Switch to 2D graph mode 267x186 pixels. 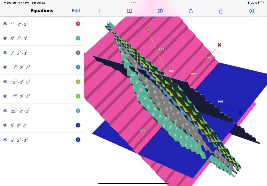point(160,11)
